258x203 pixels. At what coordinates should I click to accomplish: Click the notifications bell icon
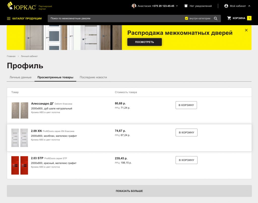click(186, 6)
